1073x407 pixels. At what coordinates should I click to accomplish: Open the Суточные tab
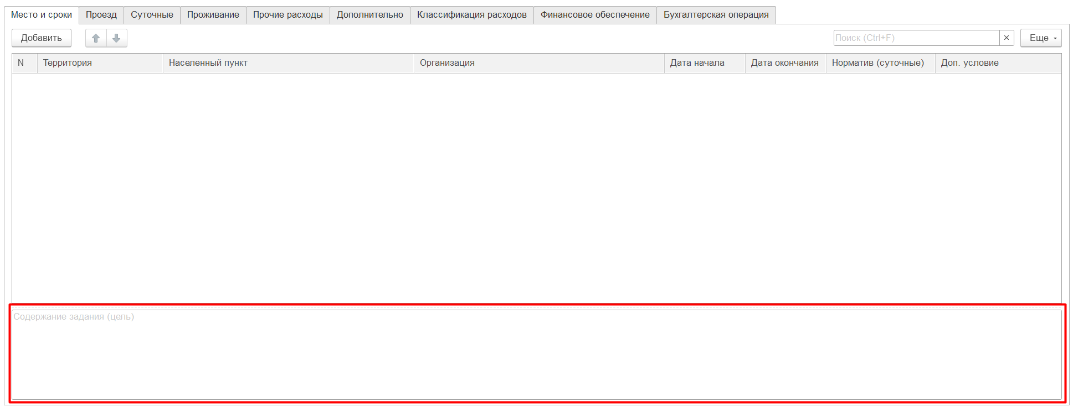coord(152,15)
